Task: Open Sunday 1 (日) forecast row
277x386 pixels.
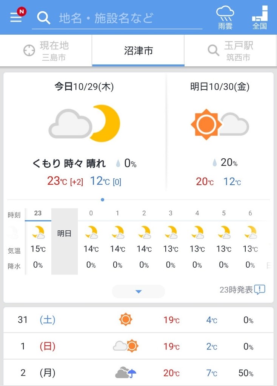Action: pos(138,346)
